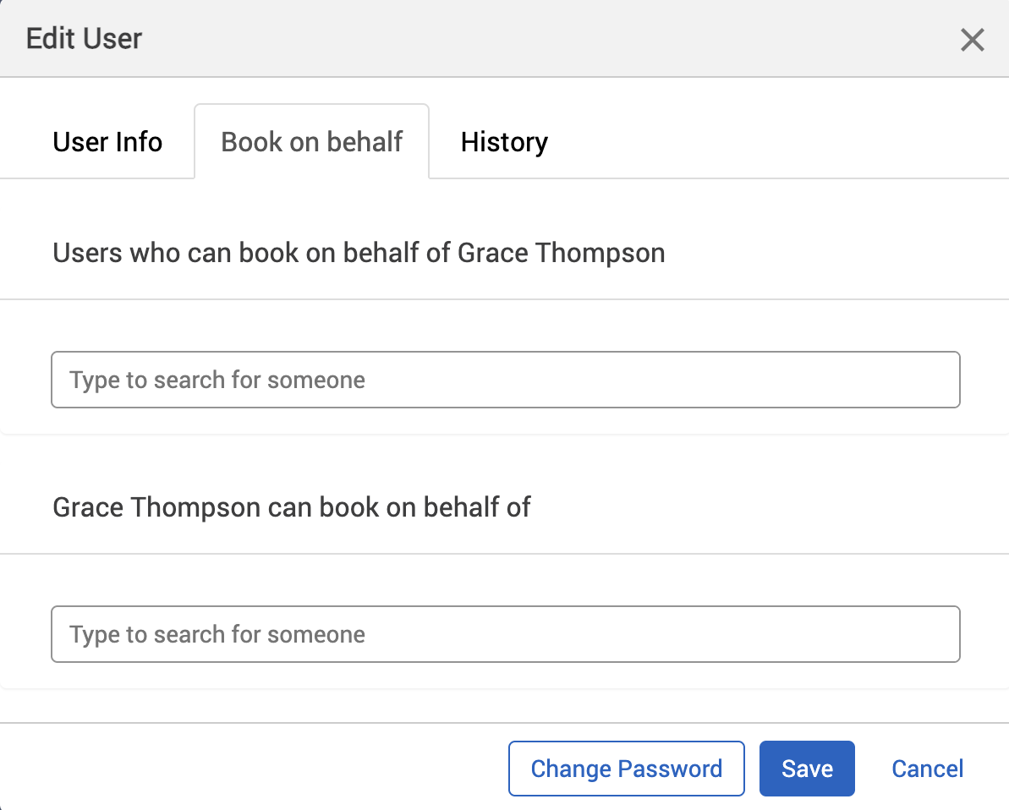Click the search field under 'Users who can book on behalf of Grace Thompson'

coord(505,379)
